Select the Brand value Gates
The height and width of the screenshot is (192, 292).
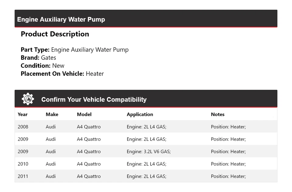tap(49, 58)
